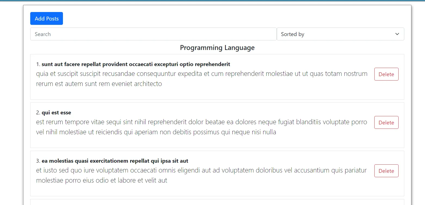Image resolution: width=425 pixels, height=205 pixels.
Task: Click the Programming Language heading
Action: (217, 48)
